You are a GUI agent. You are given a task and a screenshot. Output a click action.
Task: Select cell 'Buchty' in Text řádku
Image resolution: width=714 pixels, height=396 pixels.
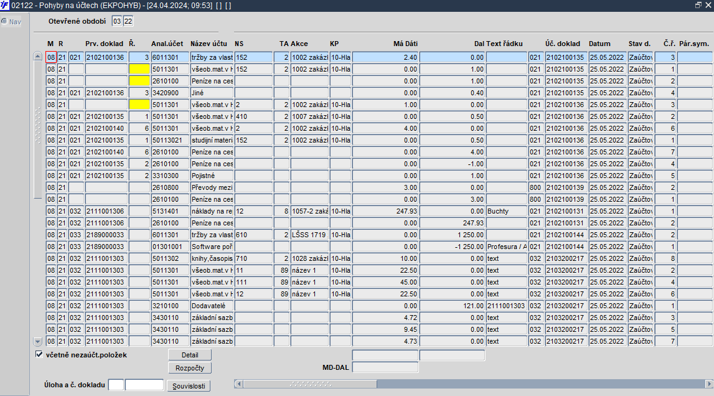click(506, 212)
